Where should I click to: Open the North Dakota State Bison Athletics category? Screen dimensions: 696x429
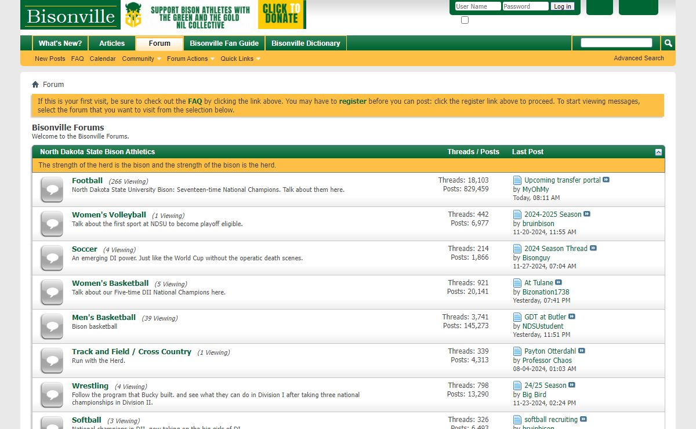pos(97,152)
